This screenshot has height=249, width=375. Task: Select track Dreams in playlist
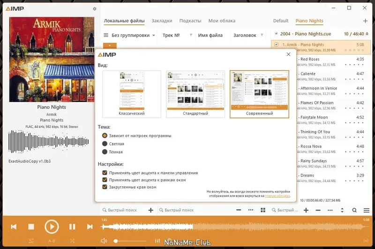click(333, 178)
